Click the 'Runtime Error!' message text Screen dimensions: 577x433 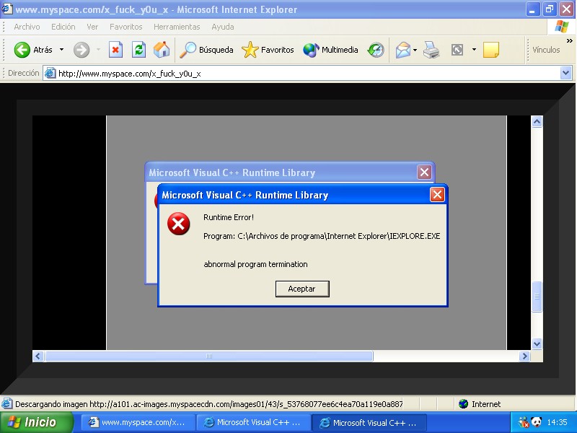tap(229, 217)
